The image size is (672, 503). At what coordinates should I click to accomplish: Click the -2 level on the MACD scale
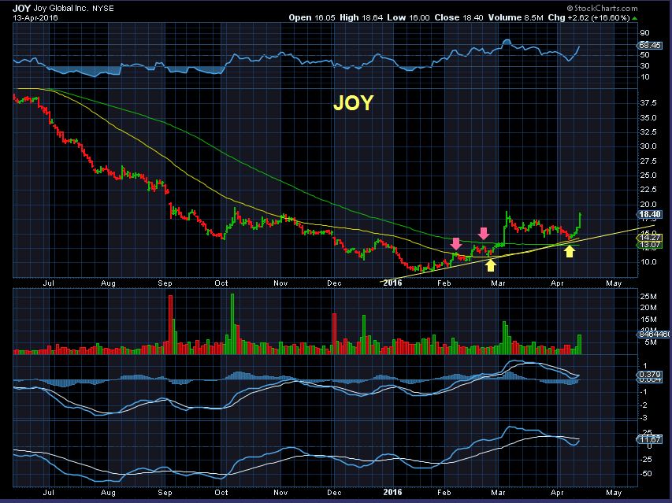pos(644,405)
